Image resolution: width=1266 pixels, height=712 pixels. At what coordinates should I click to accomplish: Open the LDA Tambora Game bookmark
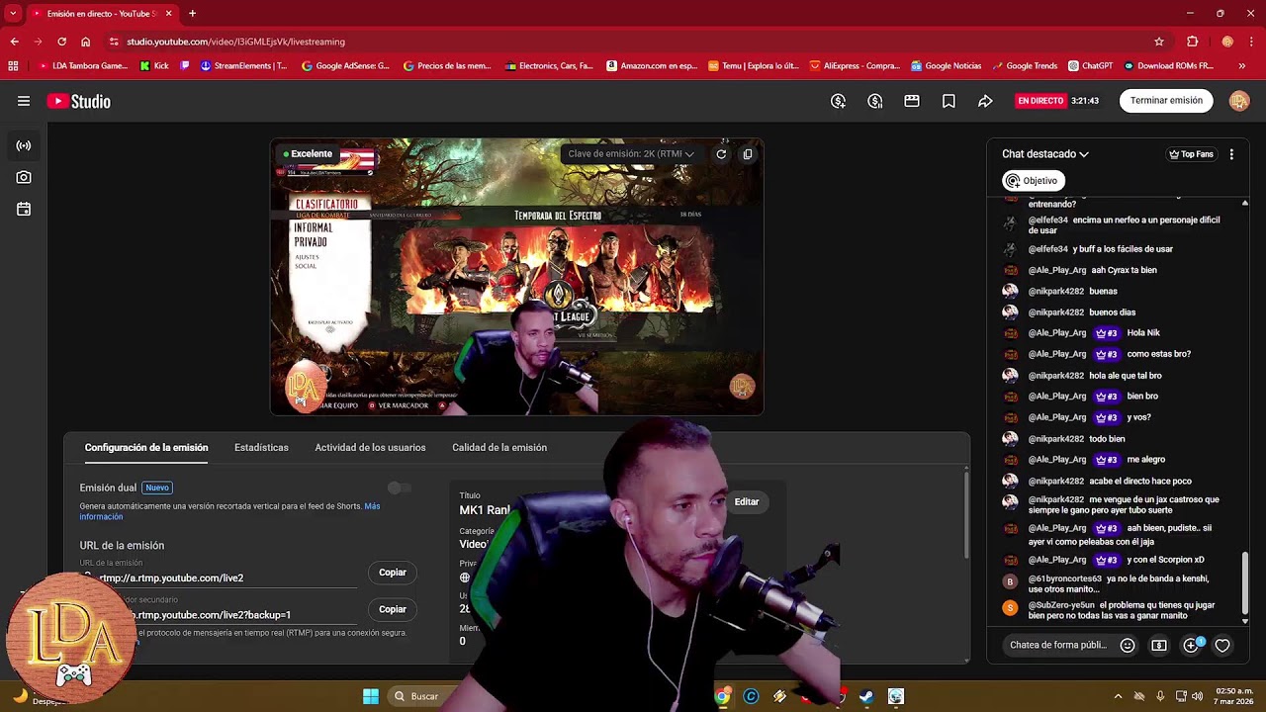[x=83, y=66]
